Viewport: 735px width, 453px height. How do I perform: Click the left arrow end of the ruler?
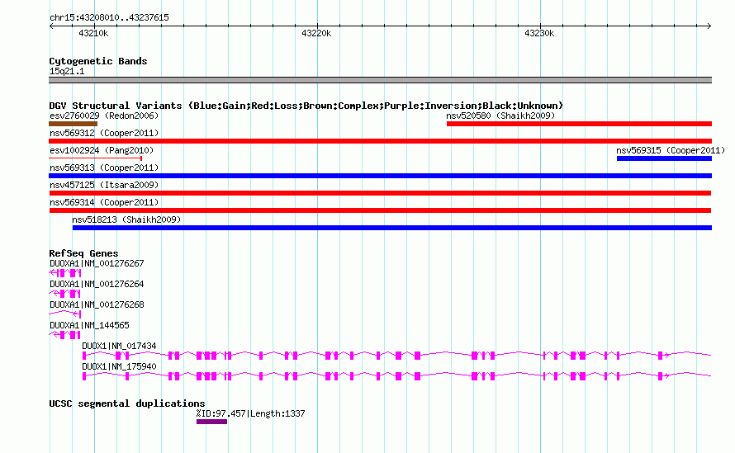coord(51,26)
